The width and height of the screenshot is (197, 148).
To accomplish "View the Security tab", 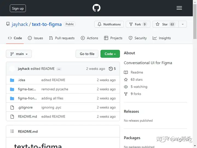I will pos(138,38).
